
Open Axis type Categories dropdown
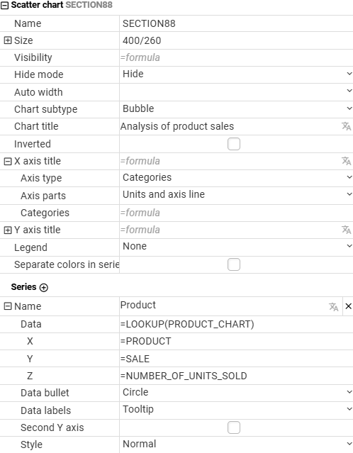(236, 177)
